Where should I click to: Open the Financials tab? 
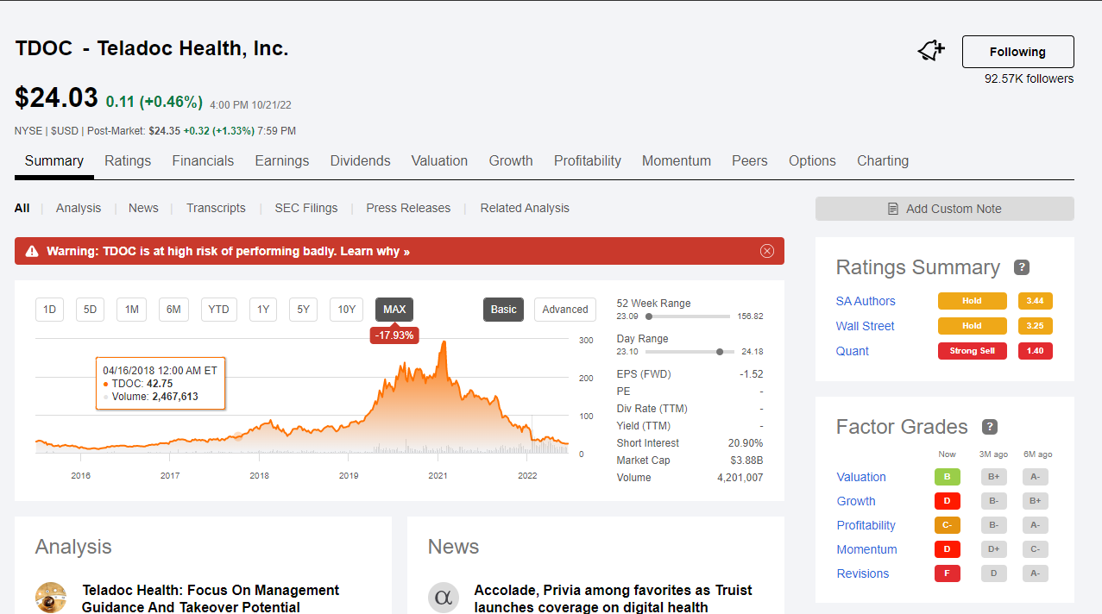tap(203, 160)
